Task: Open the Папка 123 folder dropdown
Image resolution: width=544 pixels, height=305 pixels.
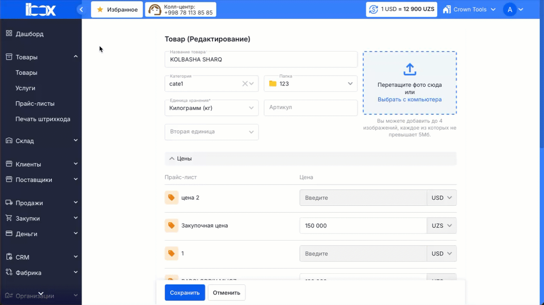Action: 310,84
